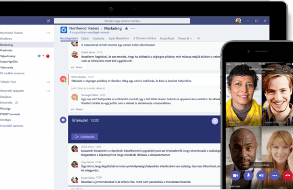Click Somogyi Etelka's orange avatar
This screenshot has height=190, width=293.
pos(75,97)
